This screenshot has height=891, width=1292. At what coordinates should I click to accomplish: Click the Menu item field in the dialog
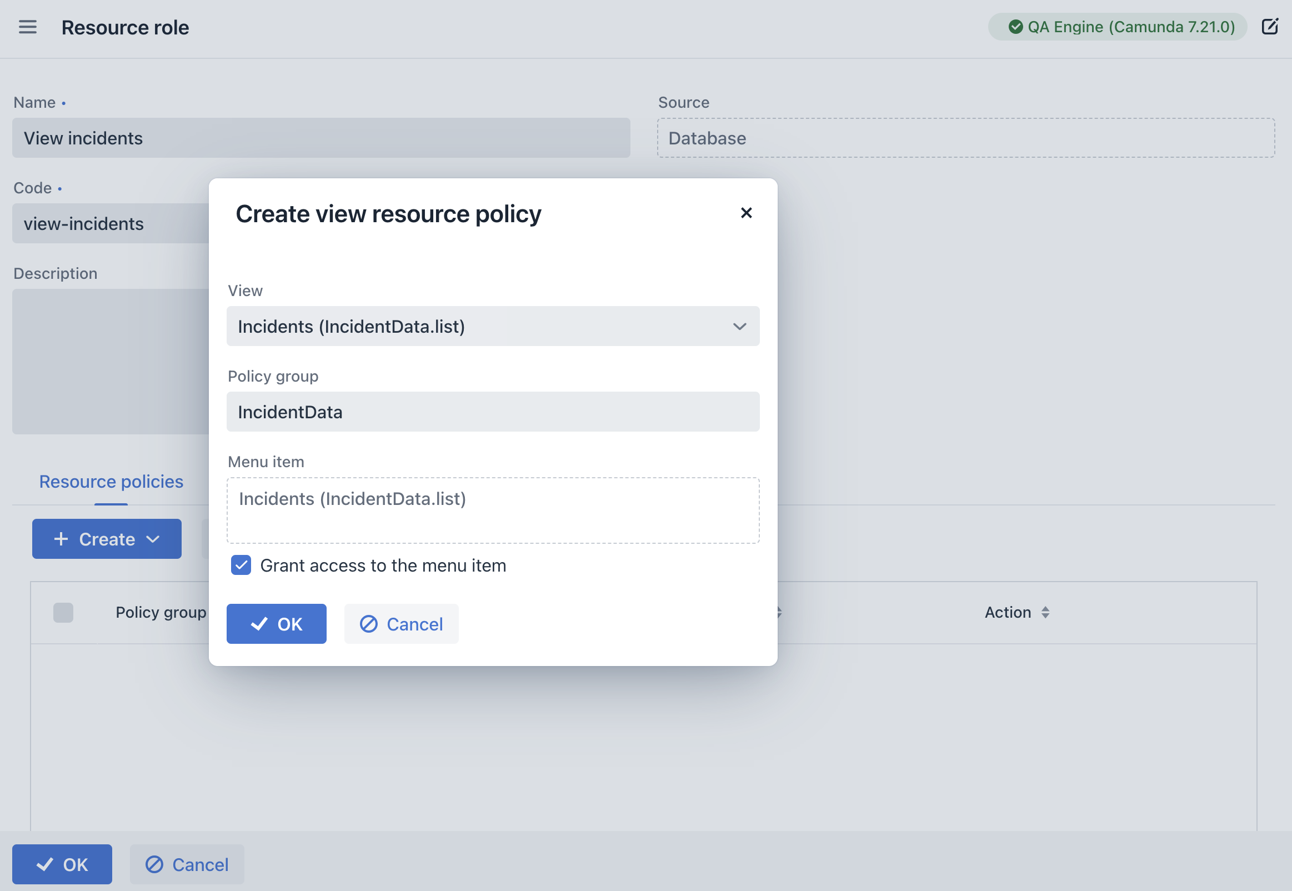(x=493, y=510)
